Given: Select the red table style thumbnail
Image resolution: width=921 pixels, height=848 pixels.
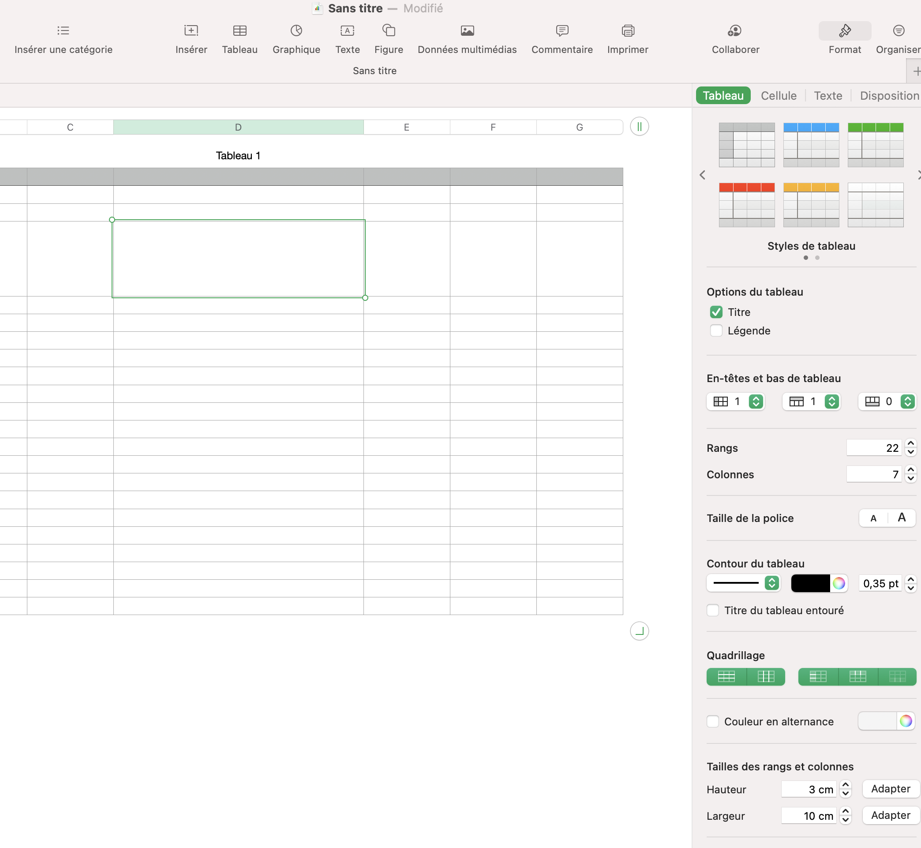Looking at the screenshot, I should click(x=747, y=205).
